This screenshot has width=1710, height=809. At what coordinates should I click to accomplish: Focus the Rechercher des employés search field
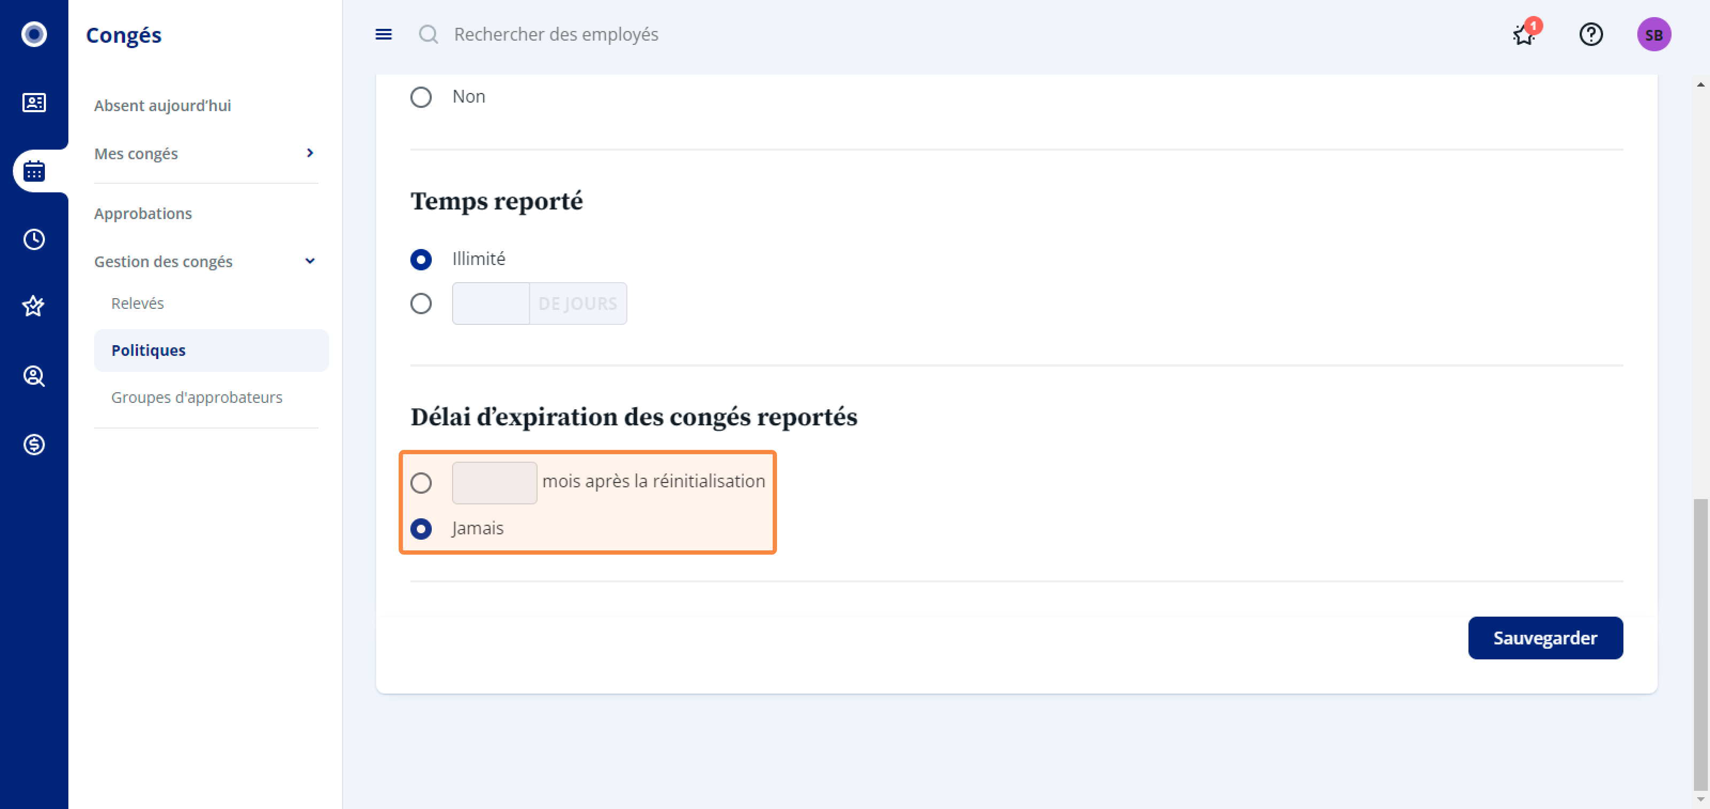(x=556, y=34)
